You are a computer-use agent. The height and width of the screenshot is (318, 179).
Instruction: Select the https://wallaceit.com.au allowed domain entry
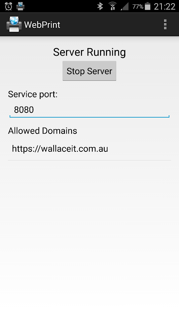click(x=89, y=149)
